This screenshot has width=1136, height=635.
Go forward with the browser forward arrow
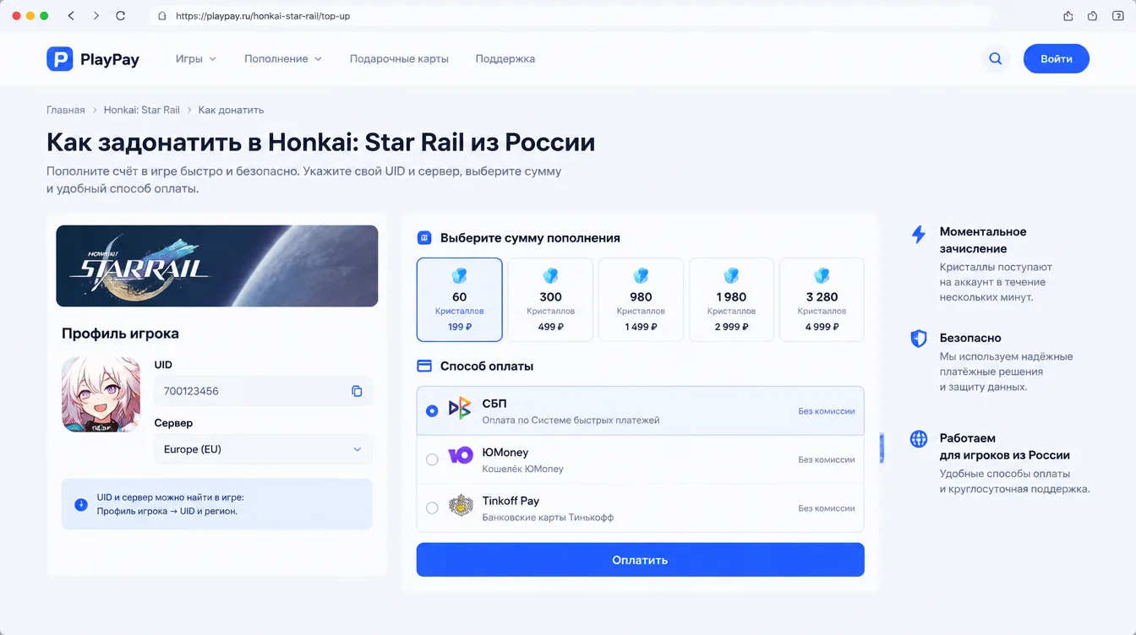tap(96, 16)
